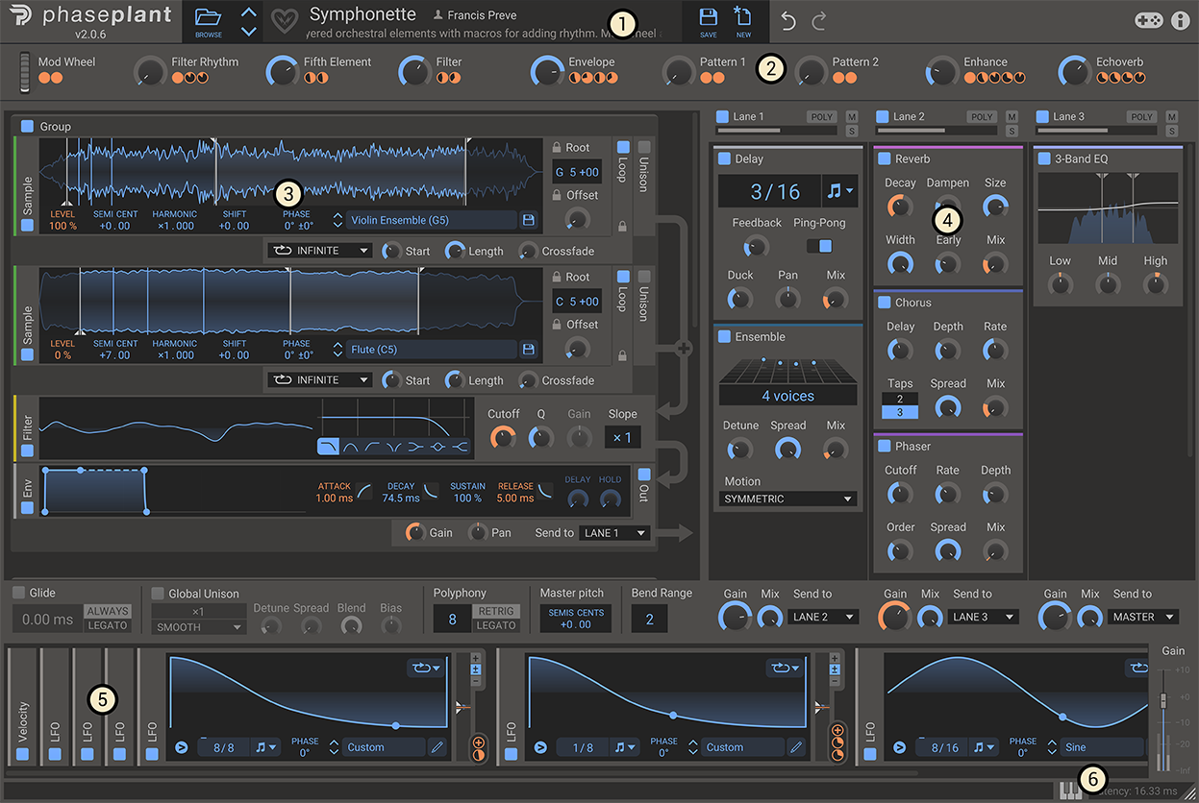Enable Ping-Pong in the Delay module
1199x803 pixels.
820,245
